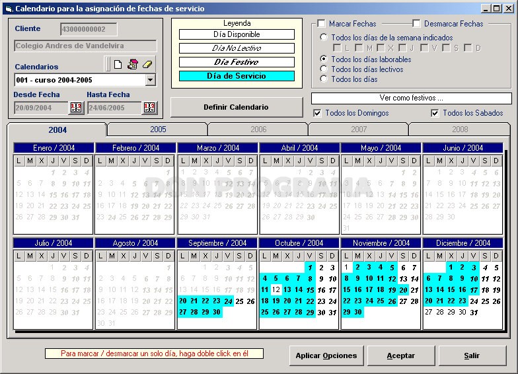Enable the Marcar Fechas checkbox

321,24
